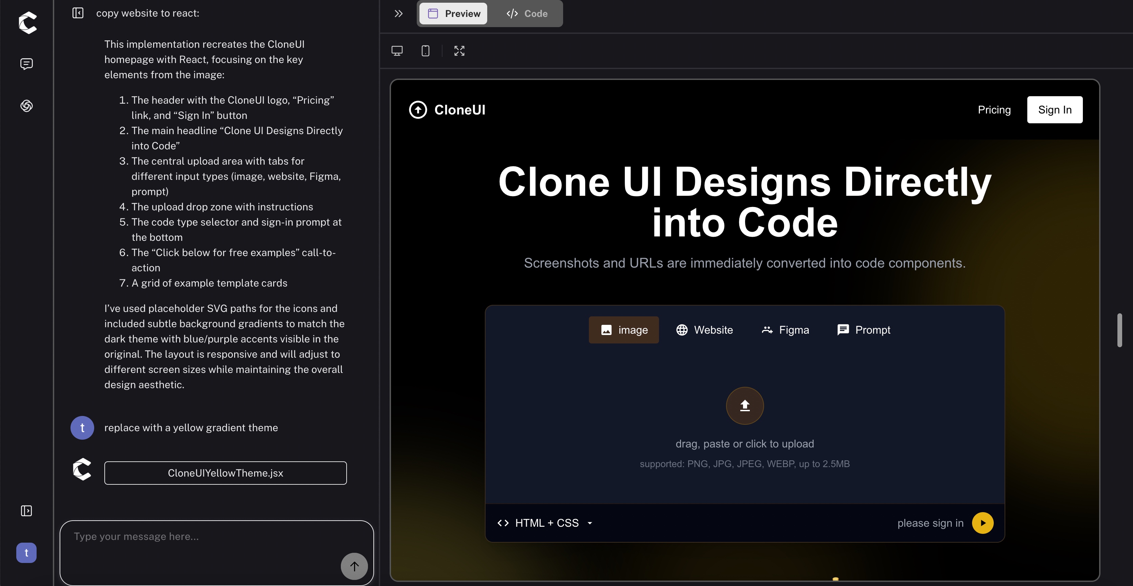Click the sidebar panel toggle icon at bottom left

pyautogui.click(x=26, y=510)
